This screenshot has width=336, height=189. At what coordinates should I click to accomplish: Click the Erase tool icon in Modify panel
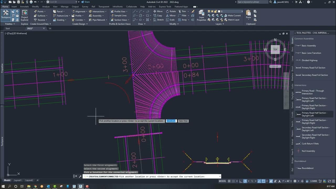click(193, 11)
